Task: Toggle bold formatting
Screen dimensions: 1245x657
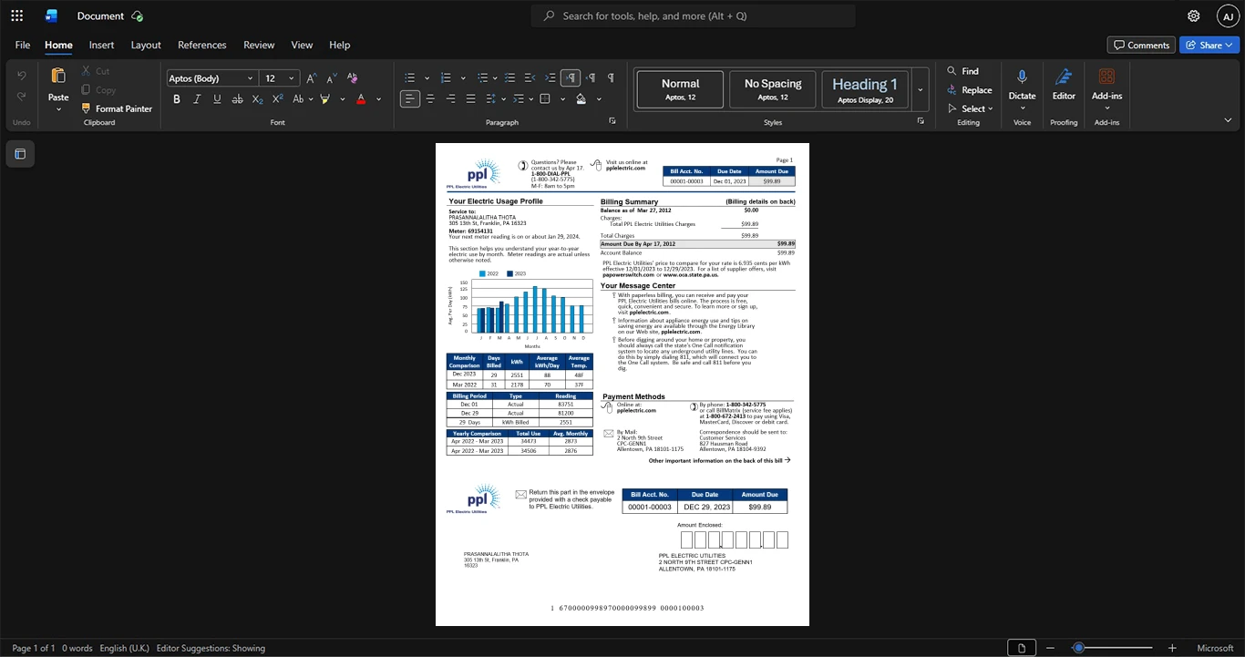Action: tap(177, 98)
